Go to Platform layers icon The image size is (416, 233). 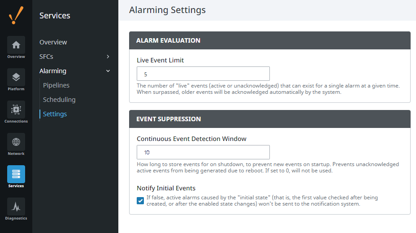[16, 77]
